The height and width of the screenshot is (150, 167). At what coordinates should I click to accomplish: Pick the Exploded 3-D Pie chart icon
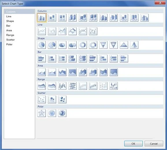(x=73, y=45)
